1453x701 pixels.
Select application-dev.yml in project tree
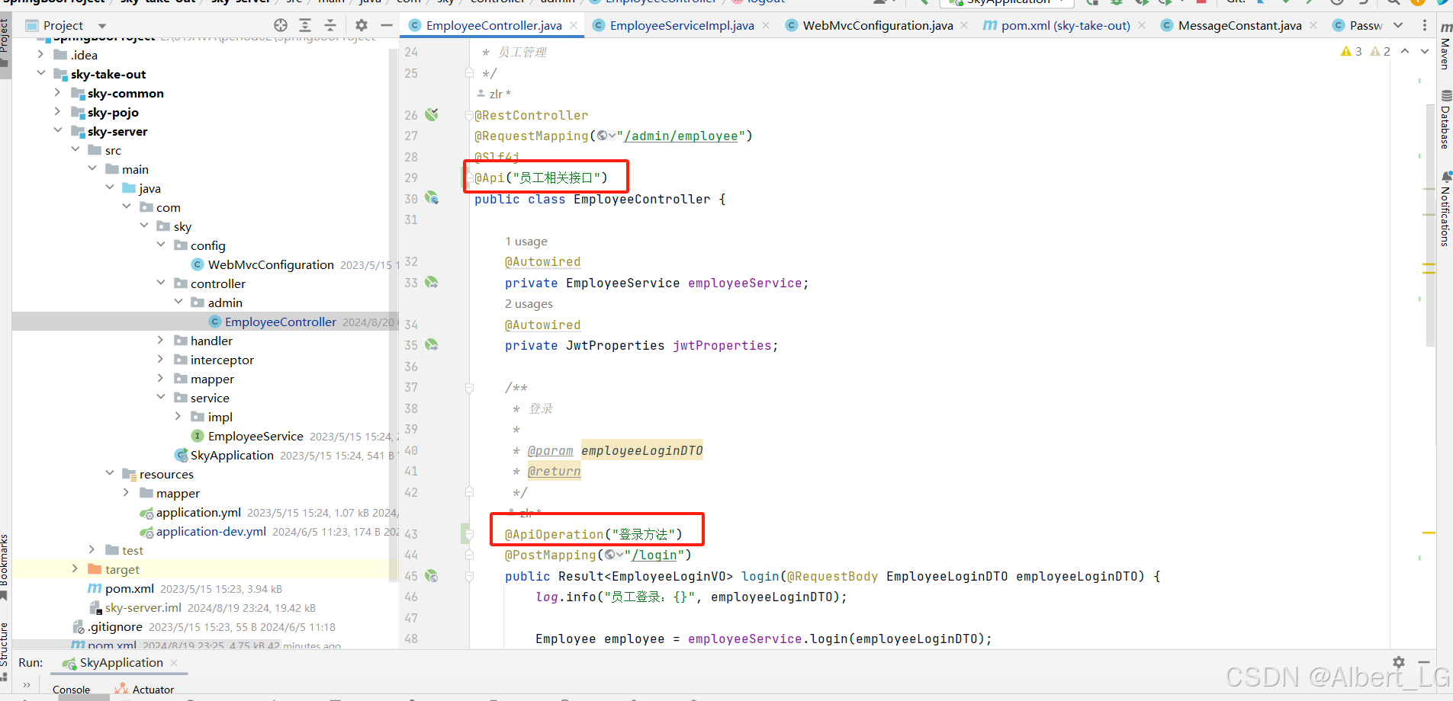tap(211, 531)
